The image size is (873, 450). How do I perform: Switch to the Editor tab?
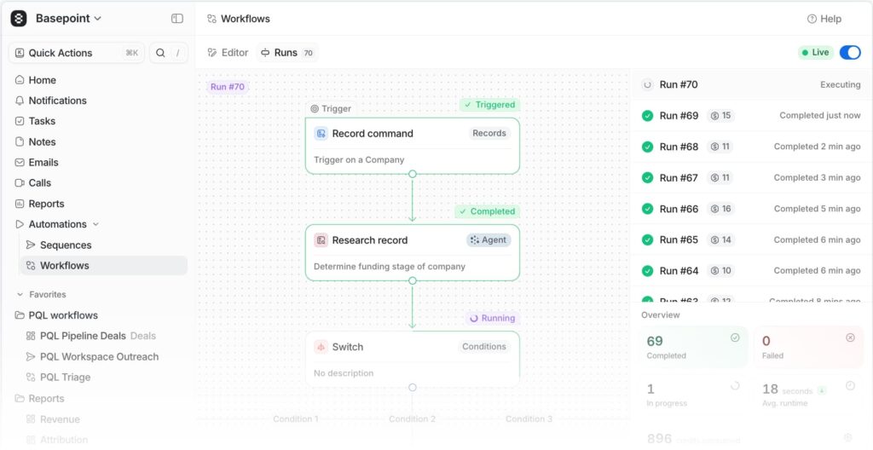228,53
